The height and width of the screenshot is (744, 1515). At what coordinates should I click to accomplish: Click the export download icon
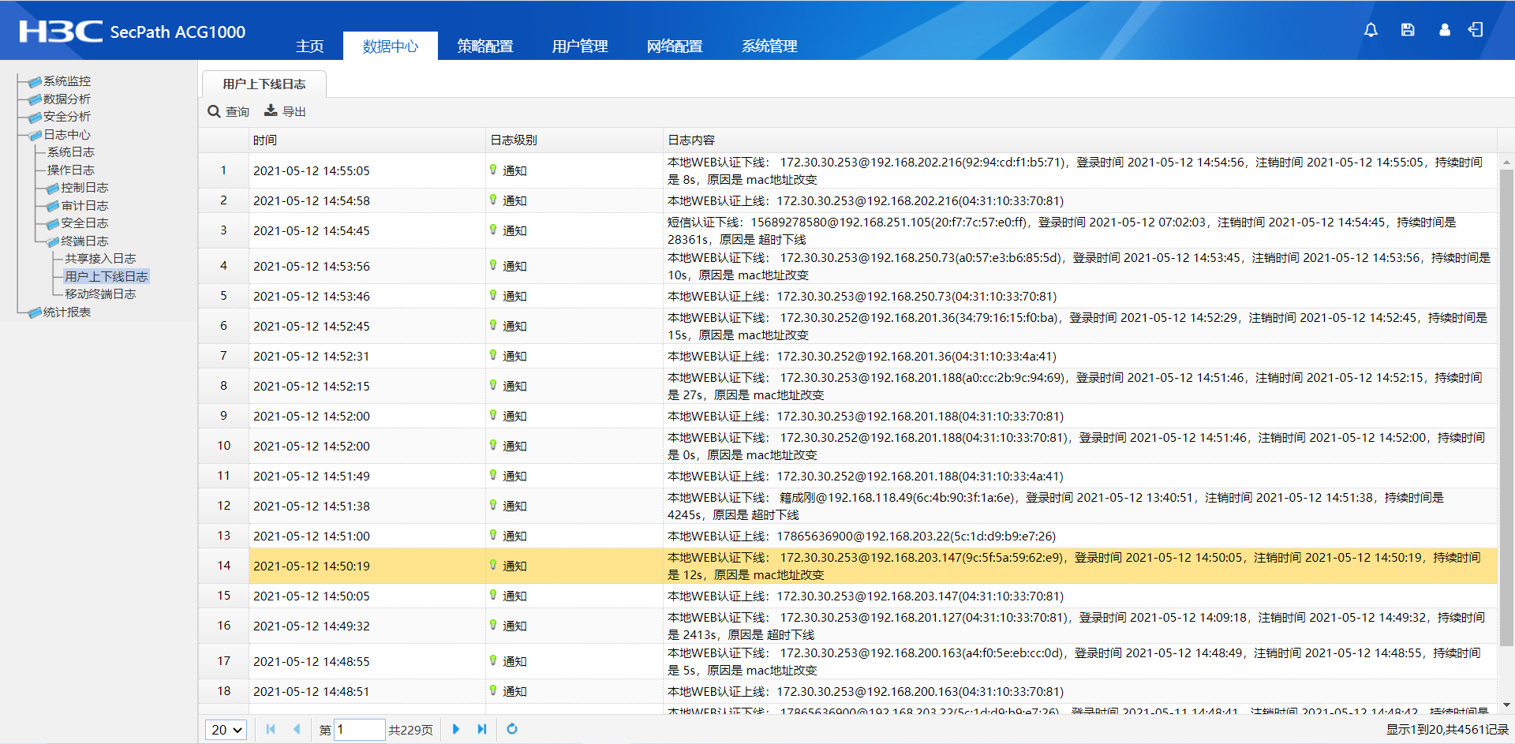click(x=271, y=111)
